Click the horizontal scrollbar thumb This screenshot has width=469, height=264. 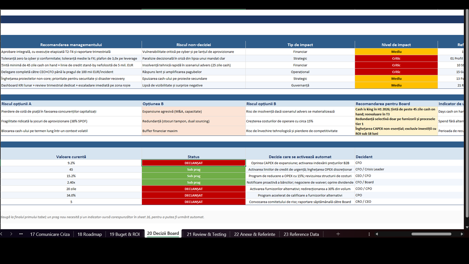point(431,234)
